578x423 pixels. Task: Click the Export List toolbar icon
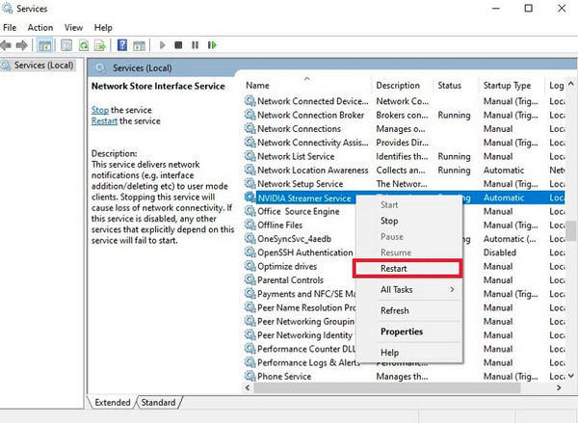point(100,45)
